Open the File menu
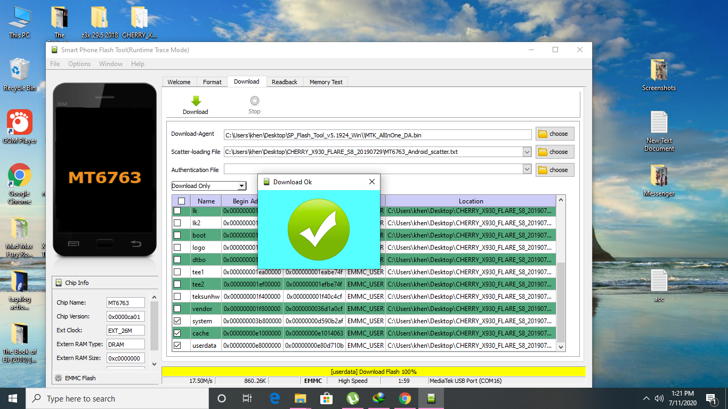The width and height of the screenshot is (728, 409). 55,64
